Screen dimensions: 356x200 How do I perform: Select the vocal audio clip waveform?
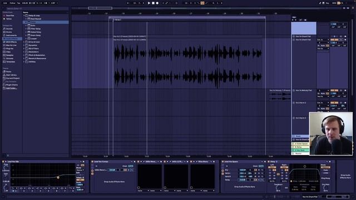188,64
